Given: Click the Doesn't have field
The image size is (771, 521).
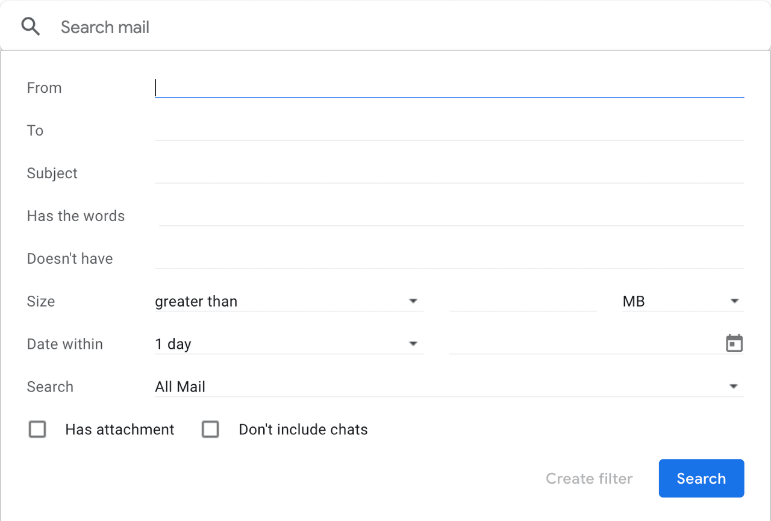Looking at the screenshot, I should pyautogui.click(x=449, y=259).
